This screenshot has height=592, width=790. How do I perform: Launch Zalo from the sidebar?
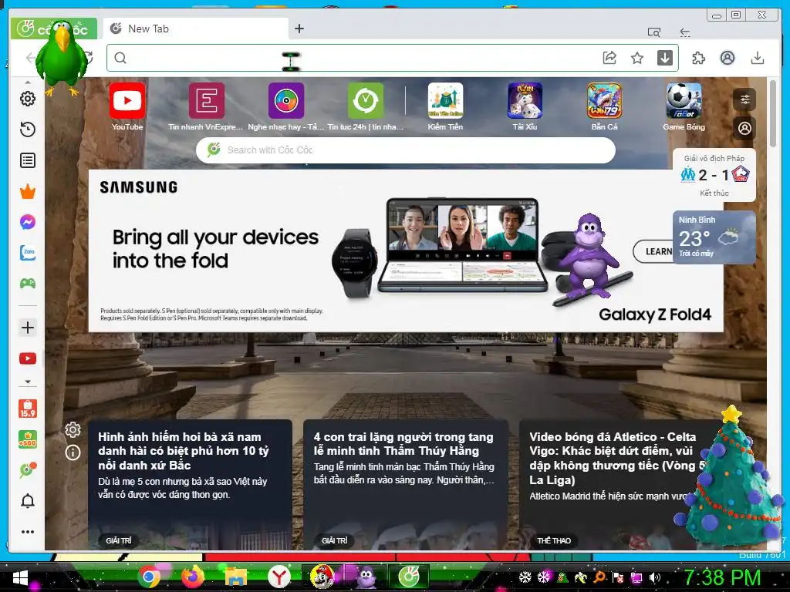28,253
